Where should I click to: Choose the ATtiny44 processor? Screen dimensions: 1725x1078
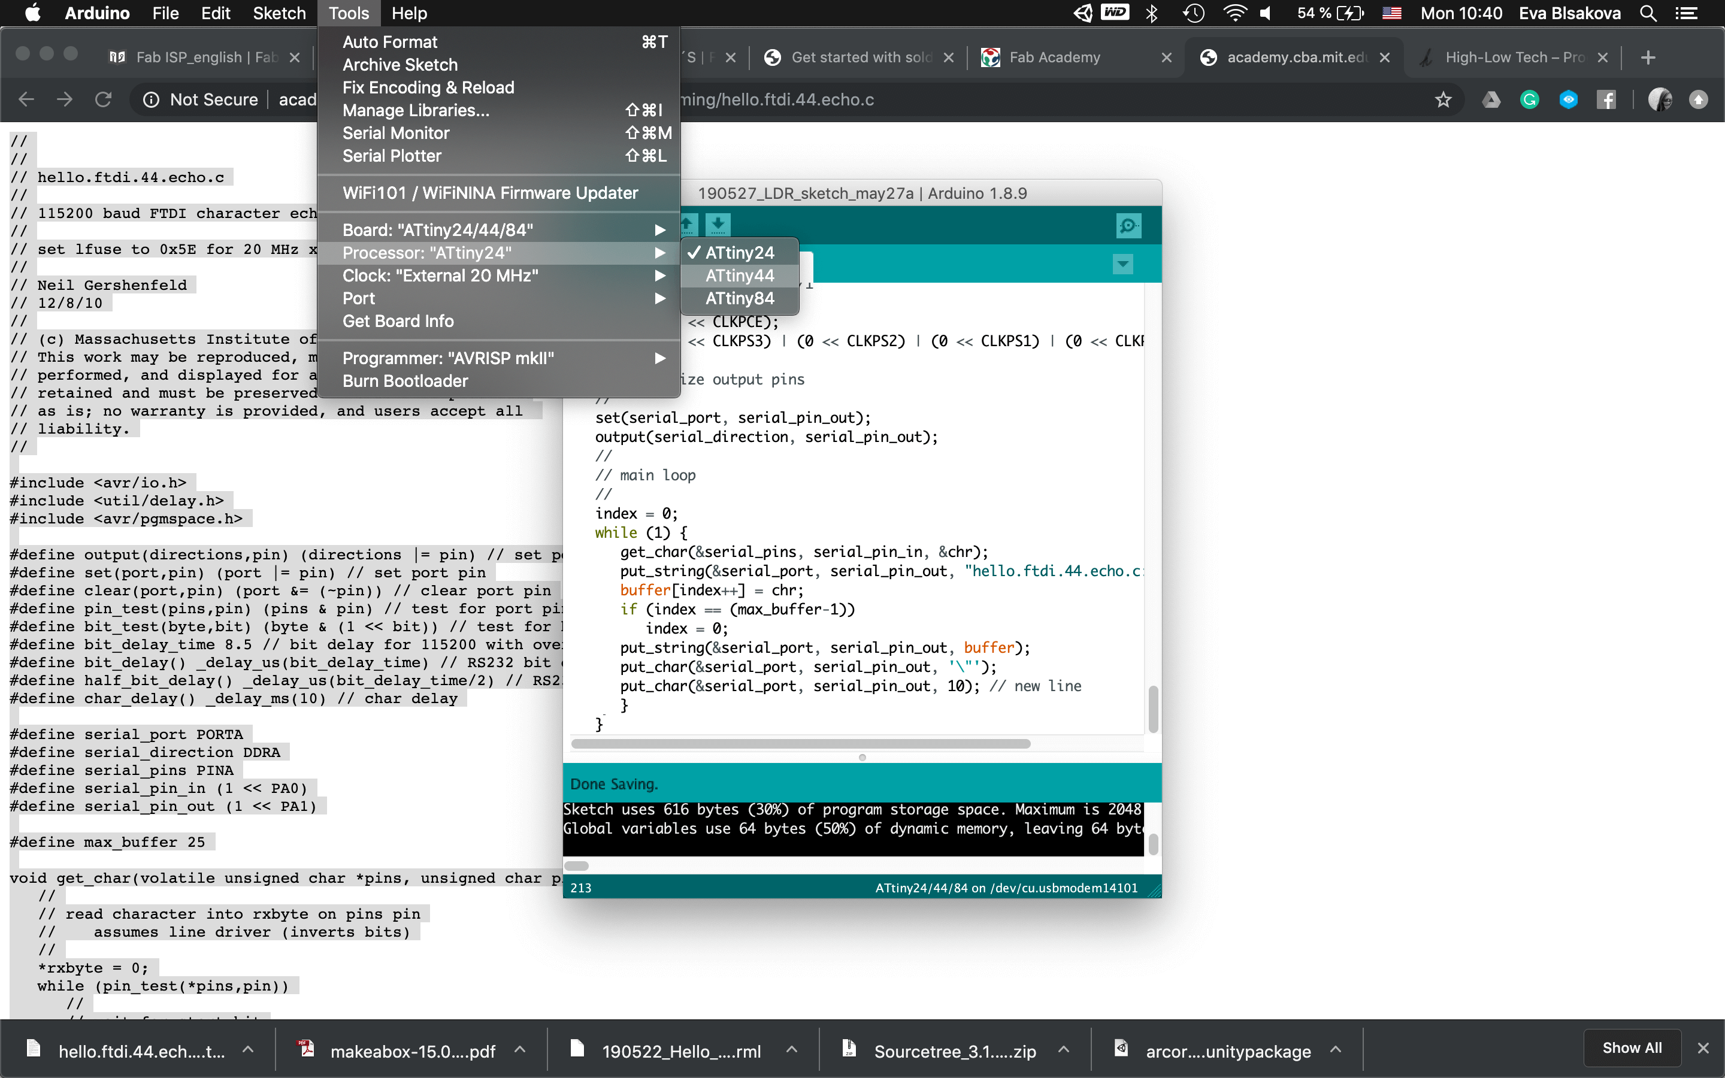tap(739, 276)
